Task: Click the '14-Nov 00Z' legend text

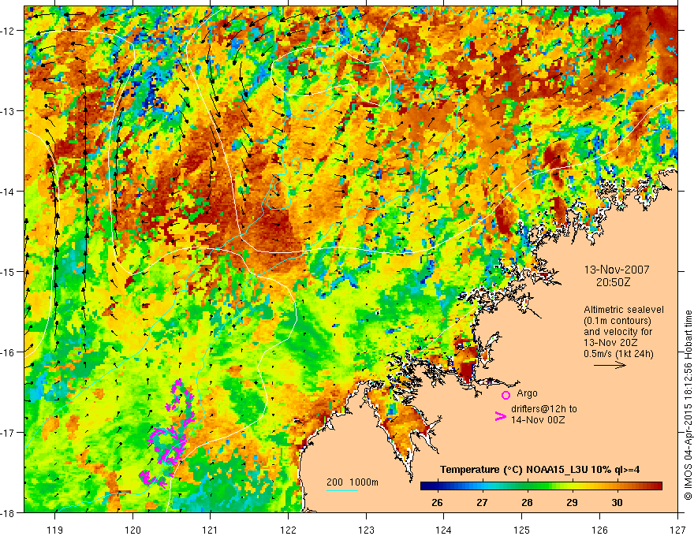Action: tap(538, 420)
